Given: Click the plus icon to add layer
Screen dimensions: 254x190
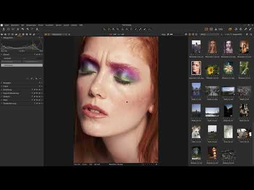Looking at the screenshot, I should [x=37, y=79].
